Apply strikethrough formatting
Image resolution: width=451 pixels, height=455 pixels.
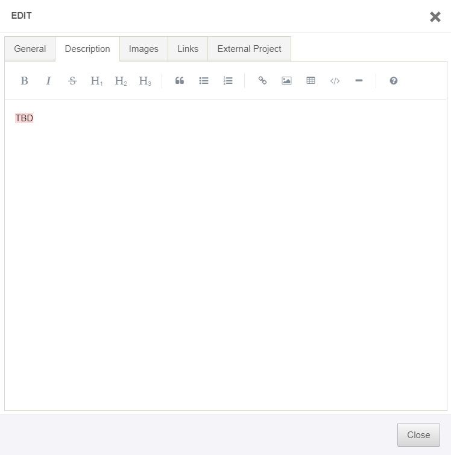pyautogui.click(x=73, y=81)
